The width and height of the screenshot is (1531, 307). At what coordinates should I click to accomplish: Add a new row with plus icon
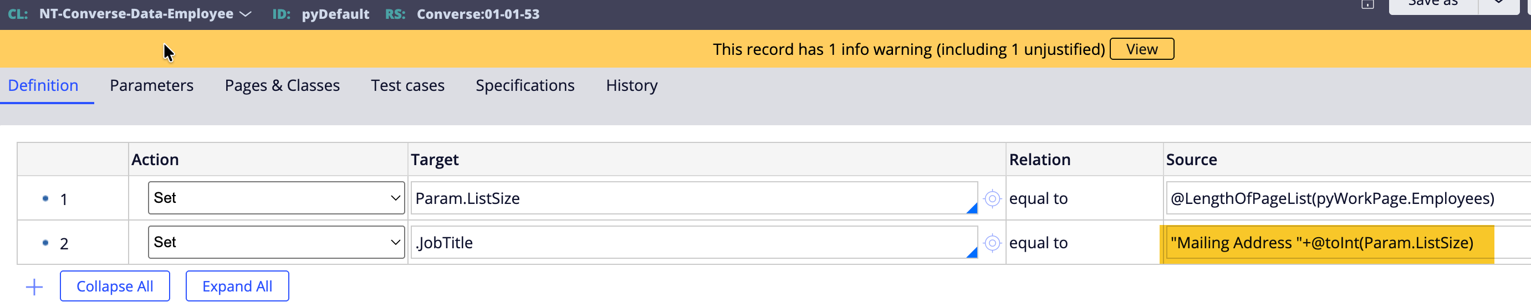click(34, 288)
